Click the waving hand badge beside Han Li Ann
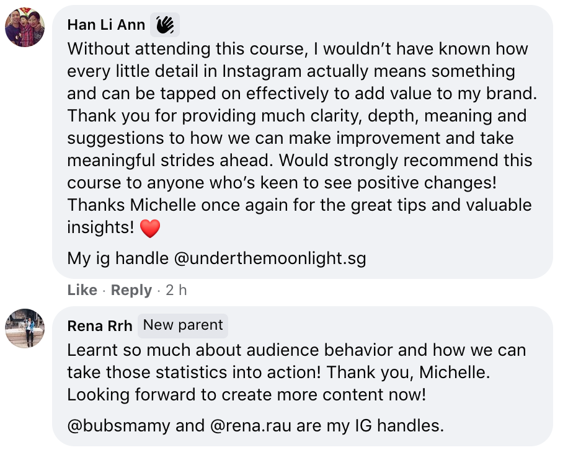The width and height of the screenshot is (568, 450). 165,25
